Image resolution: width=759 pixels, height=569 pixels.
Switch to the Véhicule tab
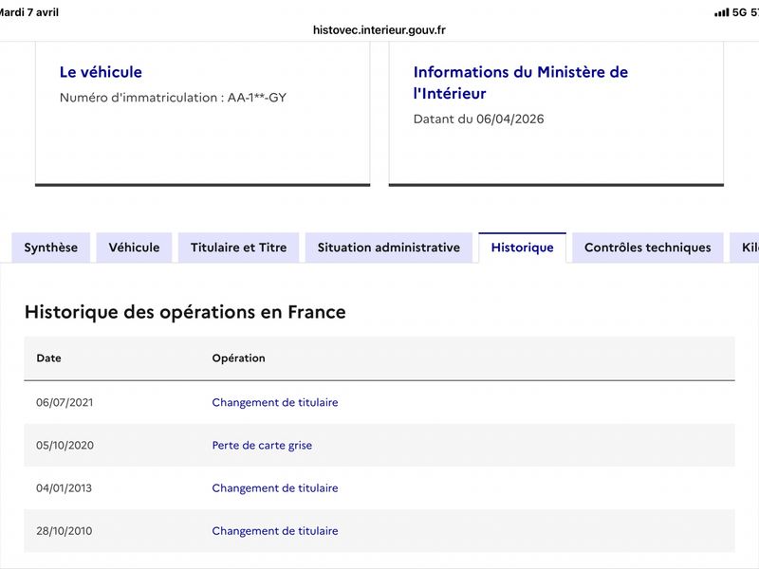point(134,248)
